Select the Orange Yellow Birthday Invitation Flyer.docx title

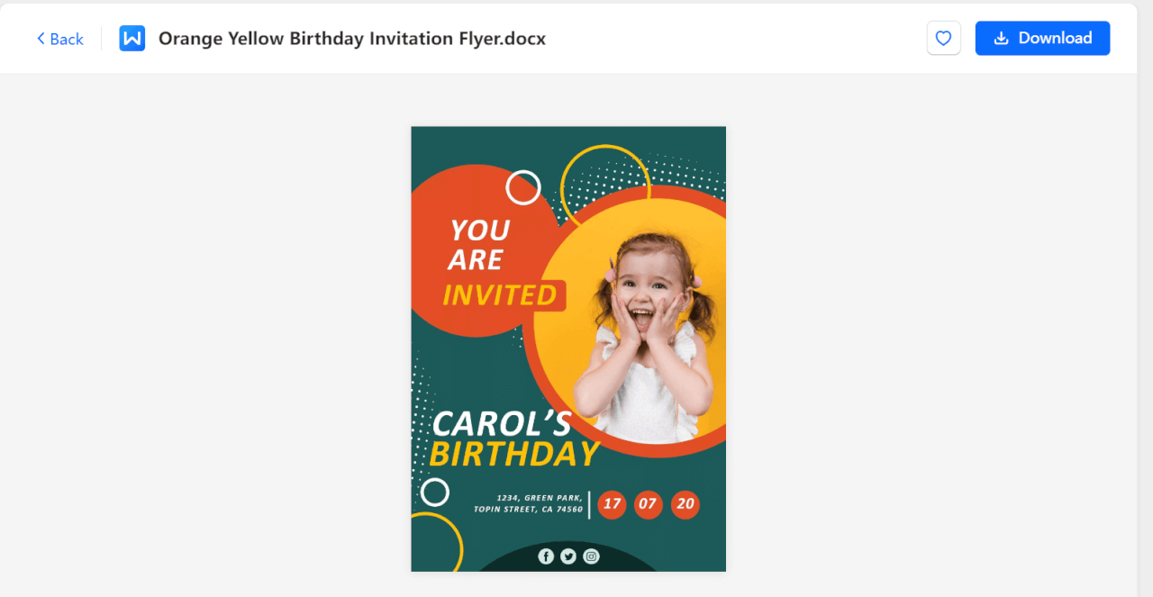(352, 39)
